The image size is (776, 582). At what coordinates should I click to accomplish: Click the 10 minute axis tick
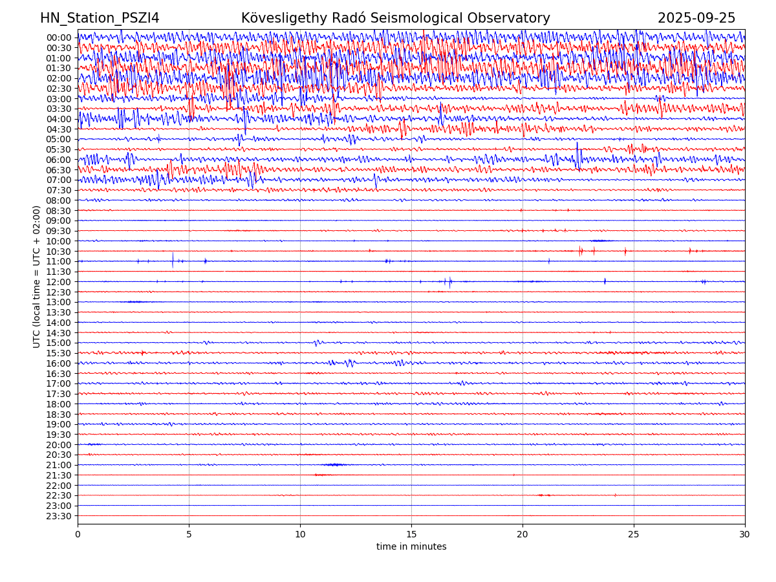pos(300,535)
